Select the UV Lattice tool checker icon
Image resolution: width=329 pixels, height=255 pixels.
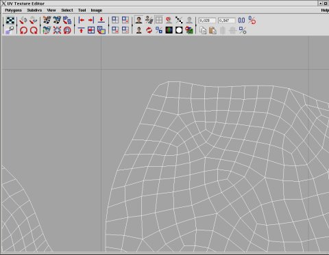pyautogui.click(x=10, y=21)
